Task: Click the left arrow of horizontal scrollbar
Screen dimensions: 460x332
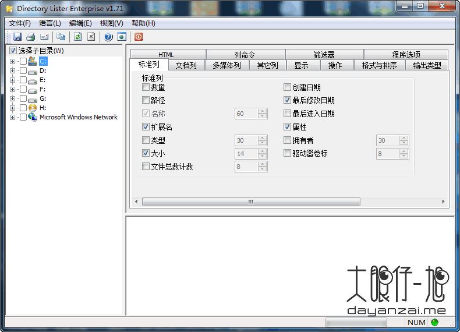Action: [x=136, y=202]
